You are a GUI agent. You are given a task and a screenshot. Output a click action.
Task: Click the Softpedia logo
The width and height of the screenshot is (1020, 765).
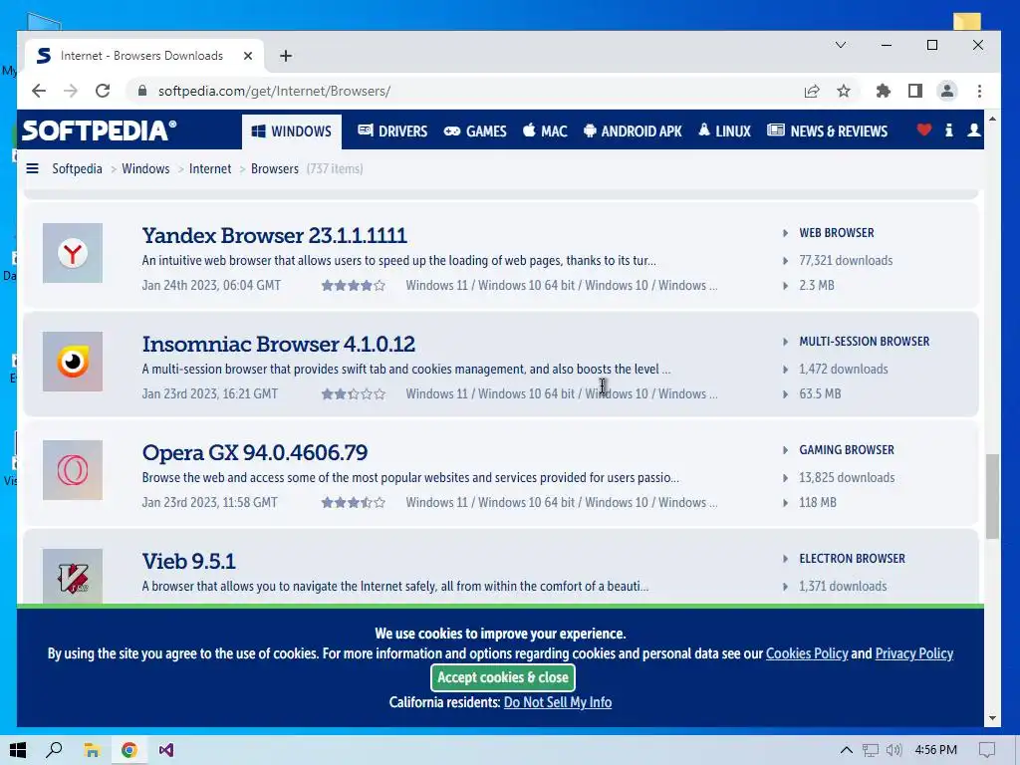99,130
